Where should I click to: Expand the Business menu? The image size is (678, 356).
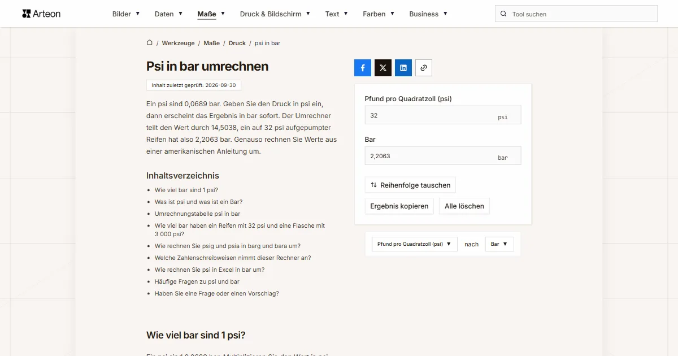click(x=428, y=14)
